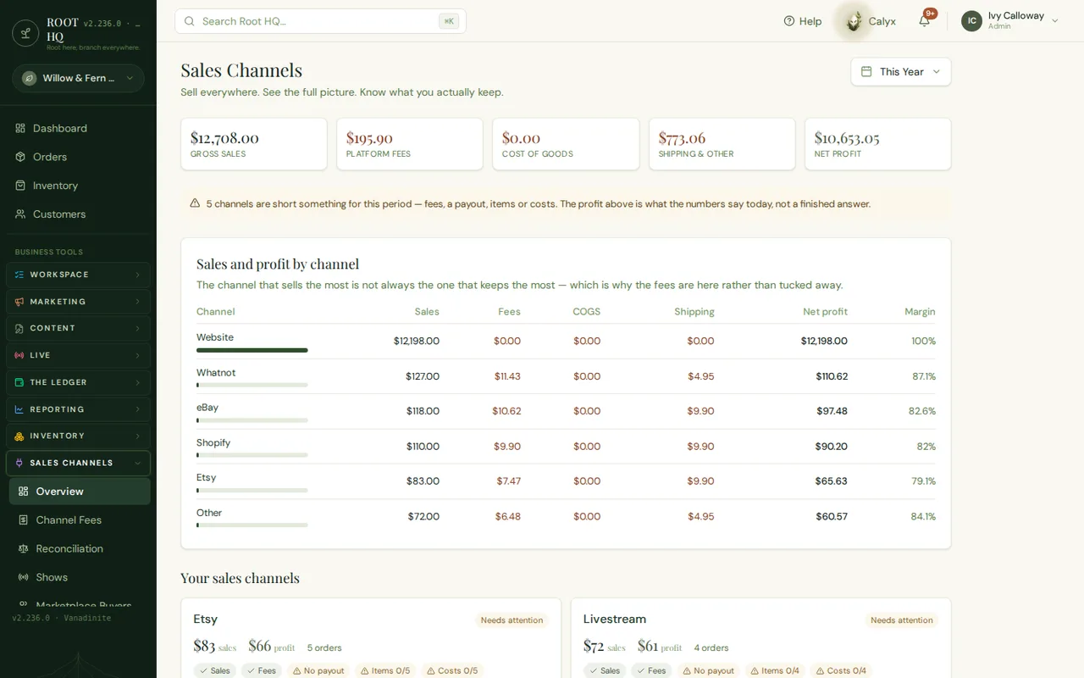Open the Willow & Fern store switcher
This screenshot has width=1084, height=678.
78,78
